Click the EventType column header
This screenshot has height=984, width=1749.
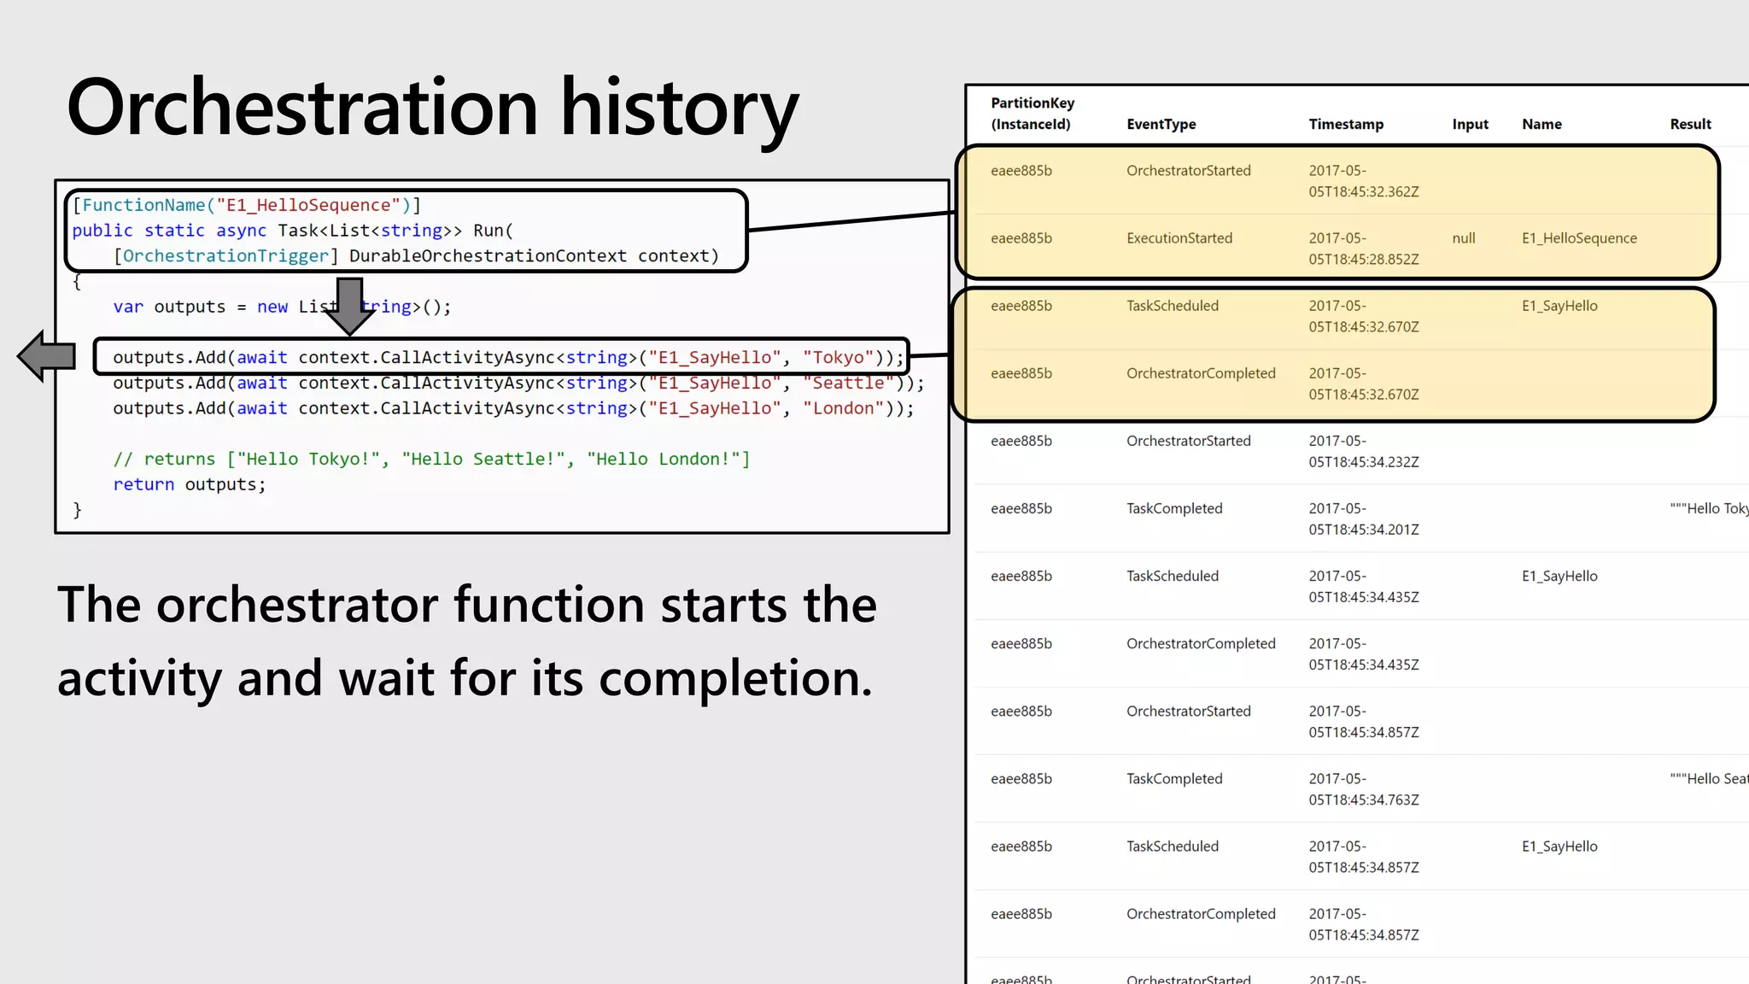[x=1161, y=124]
